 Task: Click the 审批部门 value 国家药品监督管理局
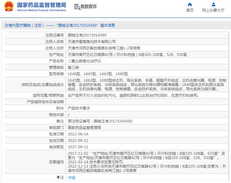pyautogui.click(x=84, y=128)
